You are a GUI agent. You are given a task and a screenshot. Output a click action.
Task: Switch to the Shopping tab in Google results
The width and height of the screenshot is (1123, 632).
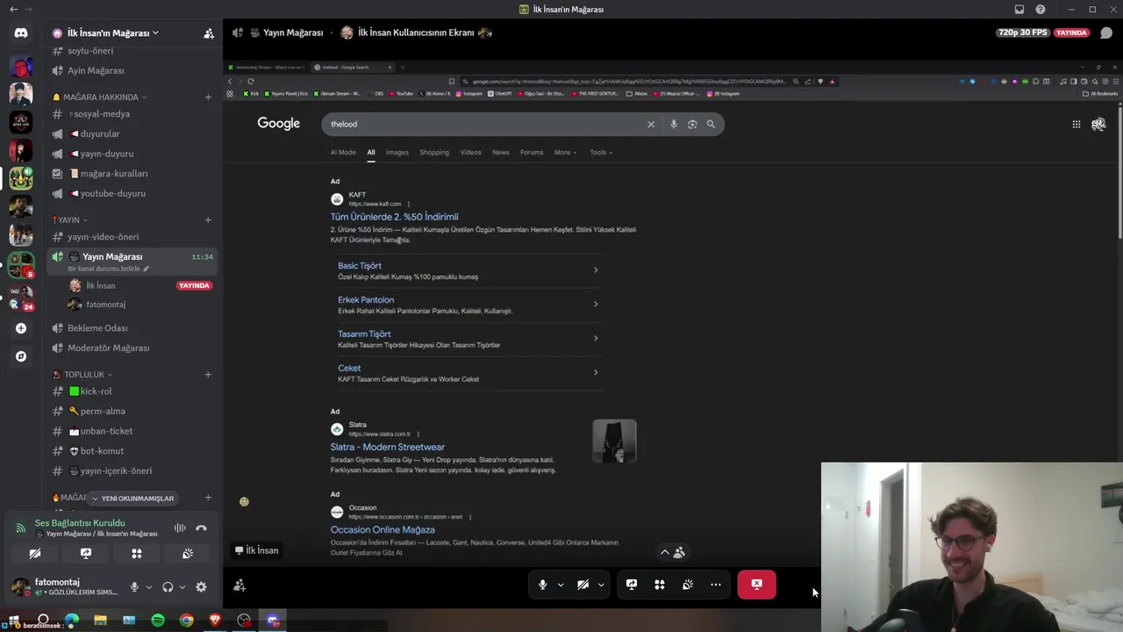point(434,153)
